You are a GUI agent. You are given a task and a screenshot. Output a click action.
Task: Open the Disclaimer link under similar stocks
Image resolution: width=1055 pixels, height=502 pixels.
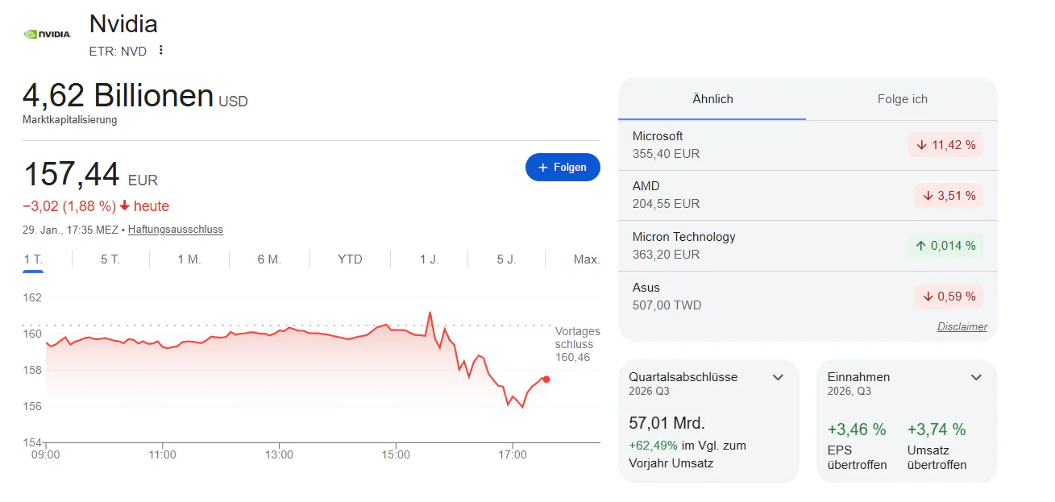962,327
